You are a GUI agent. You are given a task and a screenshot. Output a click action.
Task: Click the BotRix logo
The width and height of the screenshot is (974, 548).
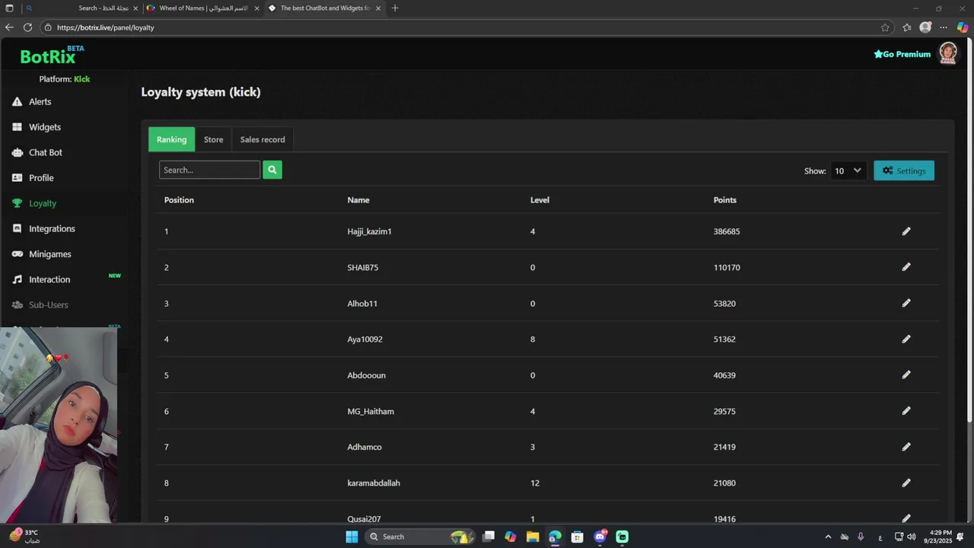pos(52,55)
